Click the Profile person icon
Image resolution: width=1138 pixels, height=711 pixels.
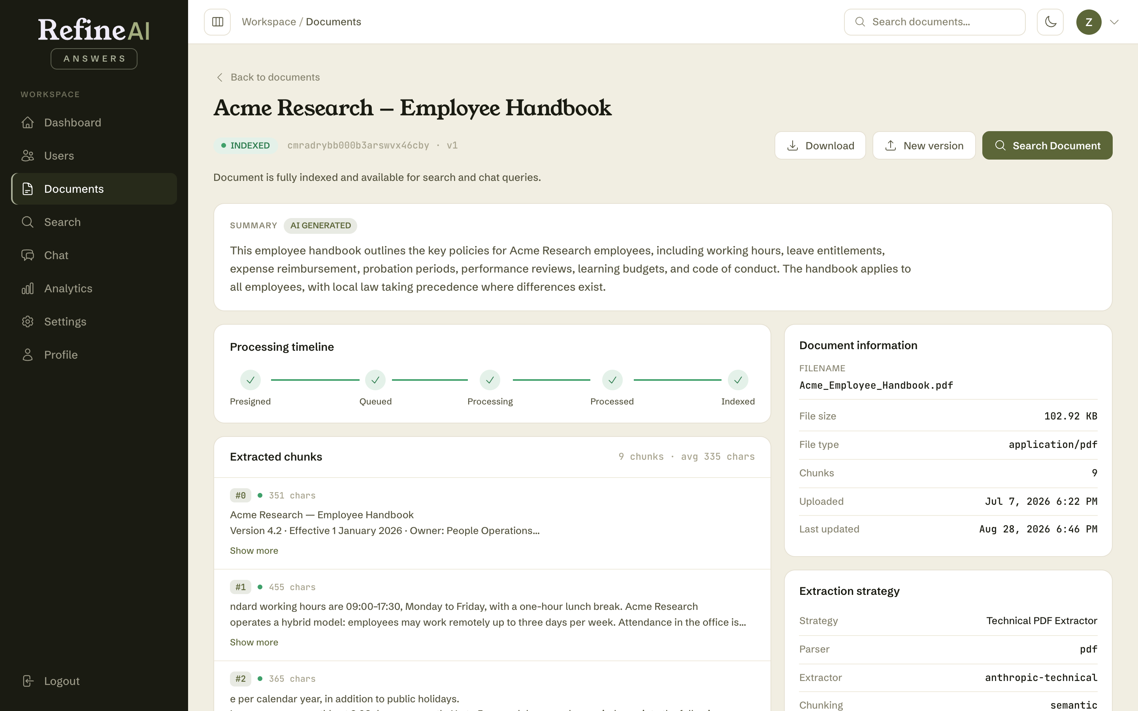pyautogui.click(x=28, y=355)
